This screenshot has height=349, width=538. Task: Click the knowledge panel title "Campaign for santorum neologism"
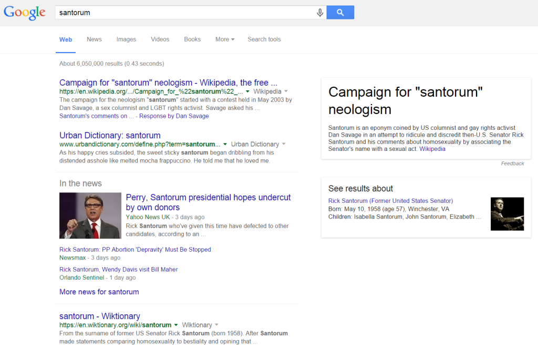[405, 101]
